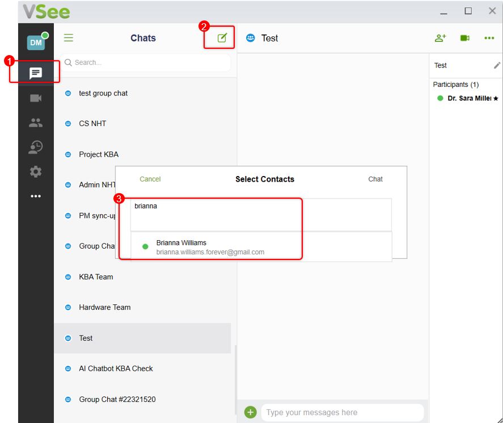Open the contacts sidebar icon

pos(36,123)
